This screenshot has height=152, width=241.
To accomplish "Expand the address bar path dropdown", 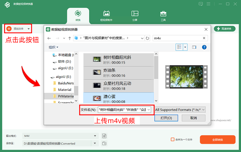I will pos(142,38).
